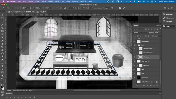Click the link width and height chain icon
Viewport: 176px width, 99px height.
(x=53, y=8)
